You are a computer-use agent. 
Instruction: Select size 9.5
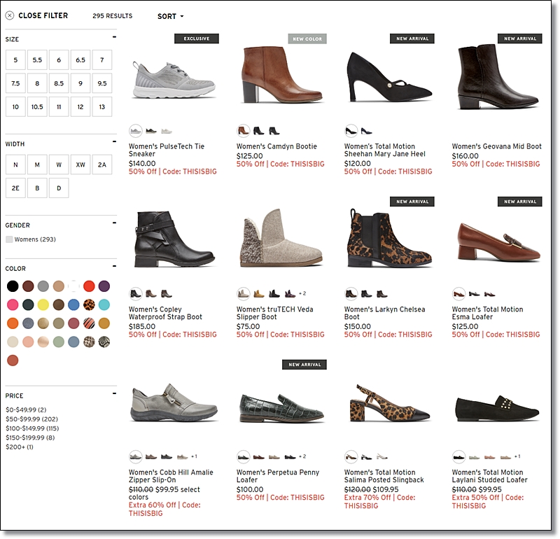point(102,83)
